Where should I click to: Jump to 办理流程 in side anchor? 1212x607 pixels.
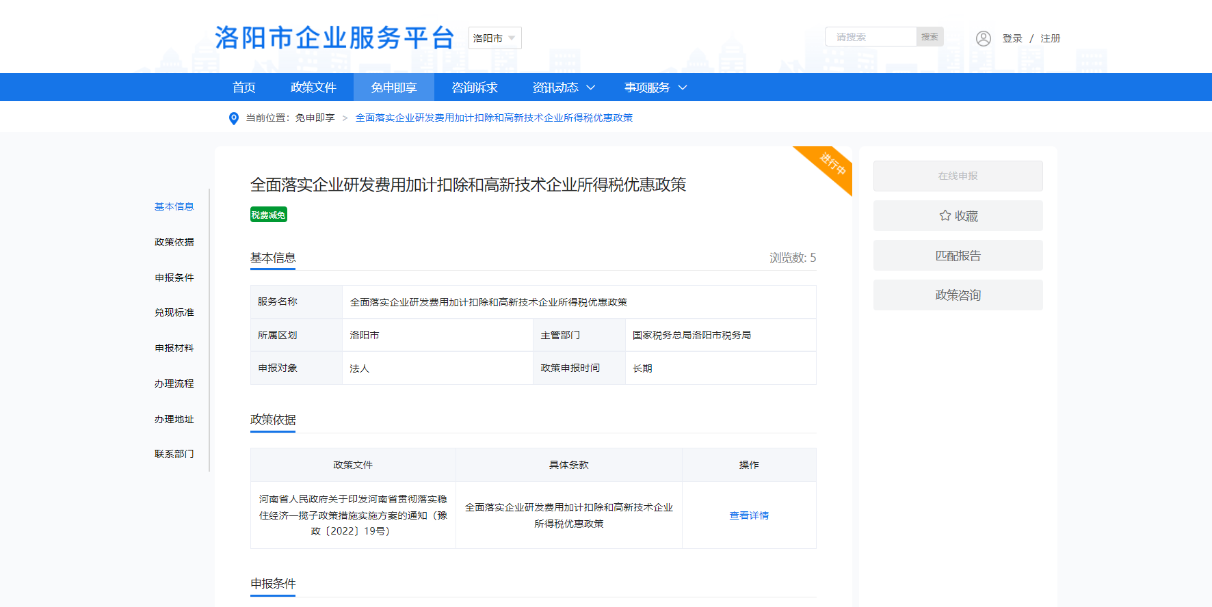click(174, 383)
